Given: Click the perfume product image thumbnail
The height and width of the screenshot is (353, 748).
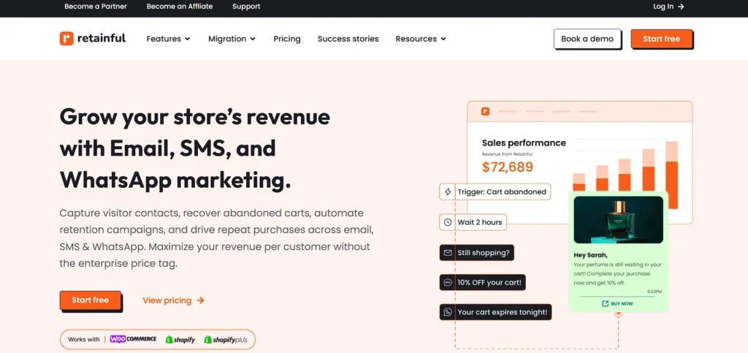Looking at the screenshot, I should point(618,220).
